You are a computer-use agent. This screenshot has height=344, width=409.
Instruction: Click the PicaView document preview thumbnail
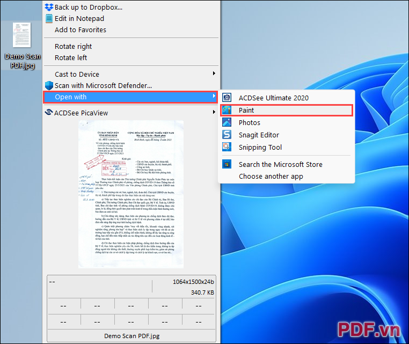click(131, 194)
